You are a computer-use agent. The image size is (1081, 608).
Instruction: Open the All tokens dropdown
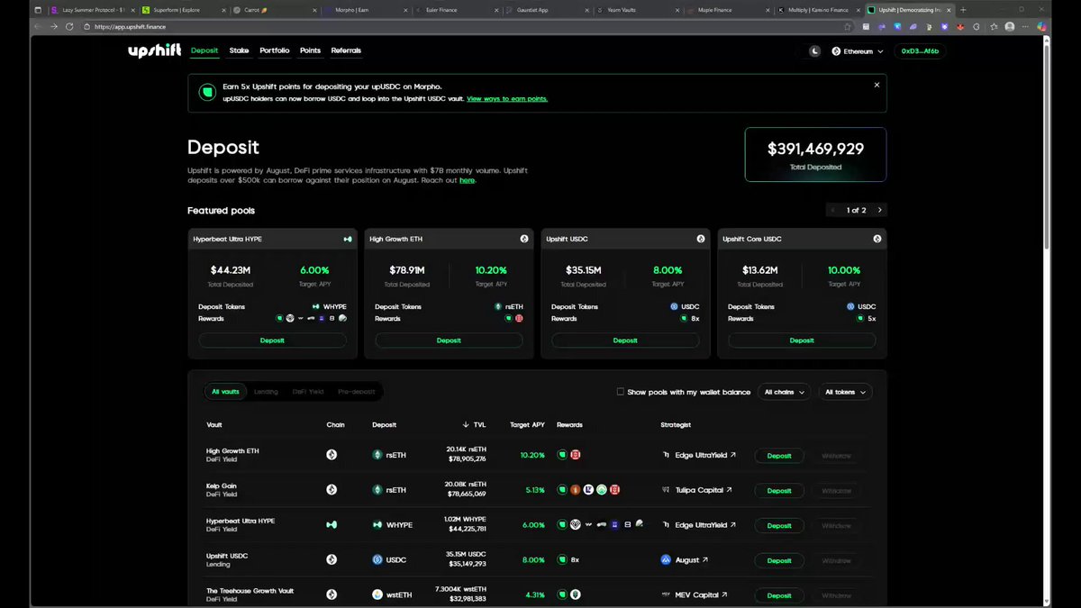pos(845,392)
